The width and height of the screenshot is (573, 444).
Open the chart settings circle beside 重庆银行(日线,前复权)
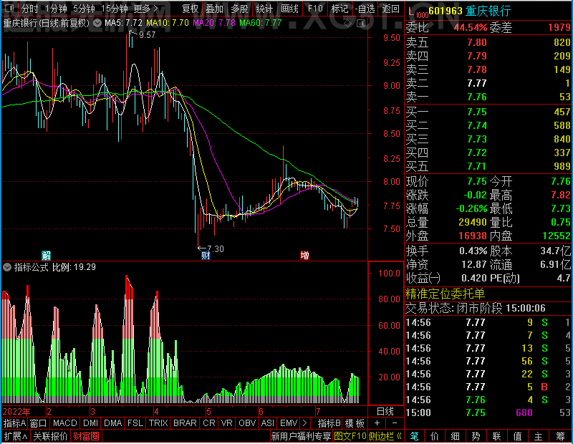click(x=97, y=23)
